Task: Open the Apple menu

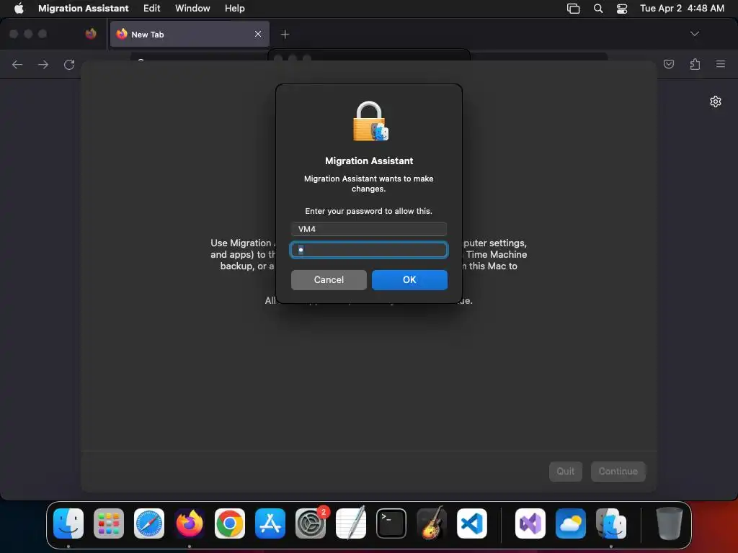Action: click(19, 8)
